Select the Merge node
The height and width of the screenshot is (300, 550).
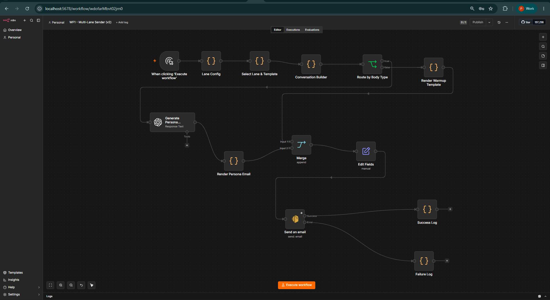[x=301, y=145]
